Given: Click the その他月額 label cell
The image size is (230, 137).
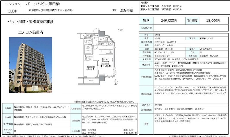Looking at the screenshot, I should [146, 28].
